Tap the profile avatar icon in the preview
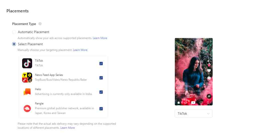This screenshot has width=271, height=138. [x=209, y=62]
